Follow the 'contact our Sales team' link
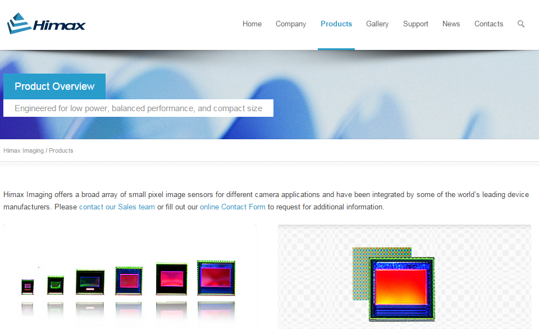This screenshot has width=539, height=329. (117, 207)
